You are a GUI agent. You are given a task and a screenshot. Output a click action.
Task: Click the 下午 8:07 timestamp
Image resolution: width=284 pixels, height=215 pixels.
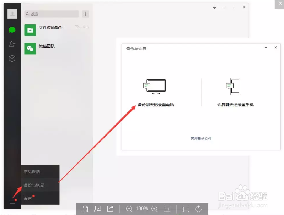point(82,27)
